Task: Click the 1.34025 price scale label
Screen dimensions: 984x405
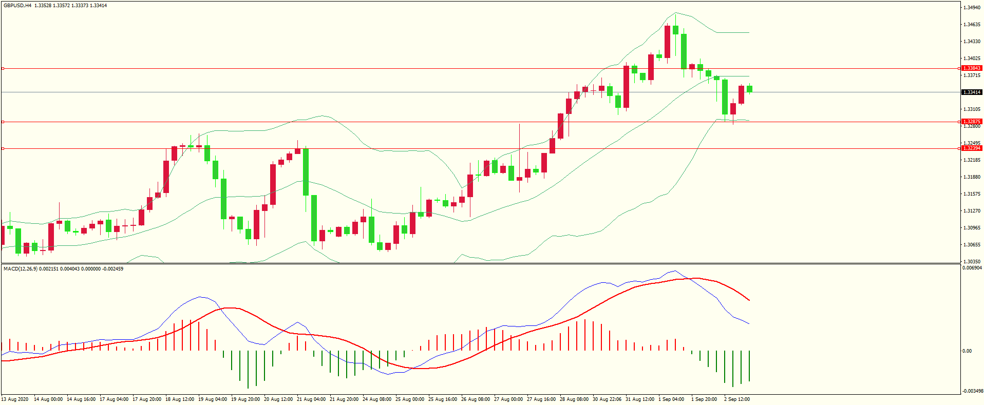Action: tap(972, 59)
